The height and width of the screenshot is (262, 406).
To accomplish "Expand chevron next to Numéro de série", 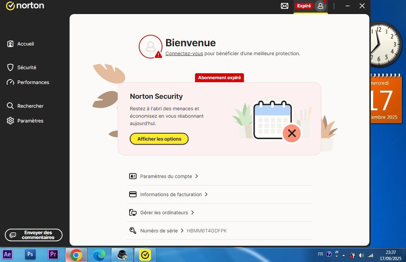I will [182, 231].
